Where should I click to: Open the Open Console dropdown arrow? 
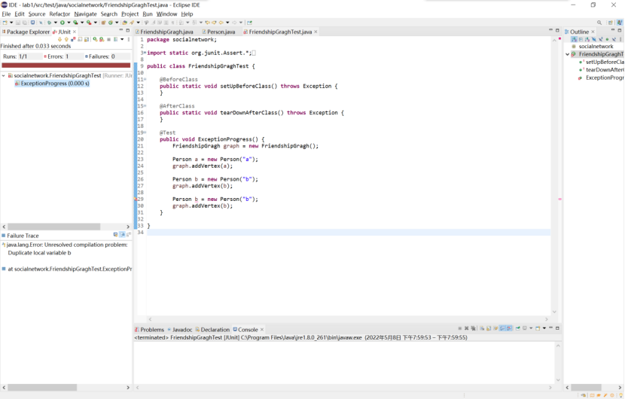click(544, 328)
